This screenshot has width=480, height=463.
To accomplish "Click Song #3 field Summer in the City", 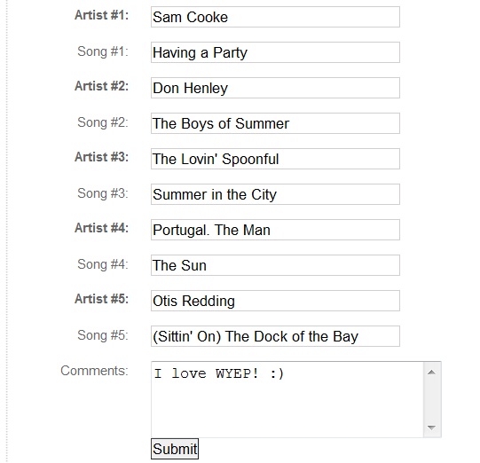I will pyautogui.click(x=275, y=194).
